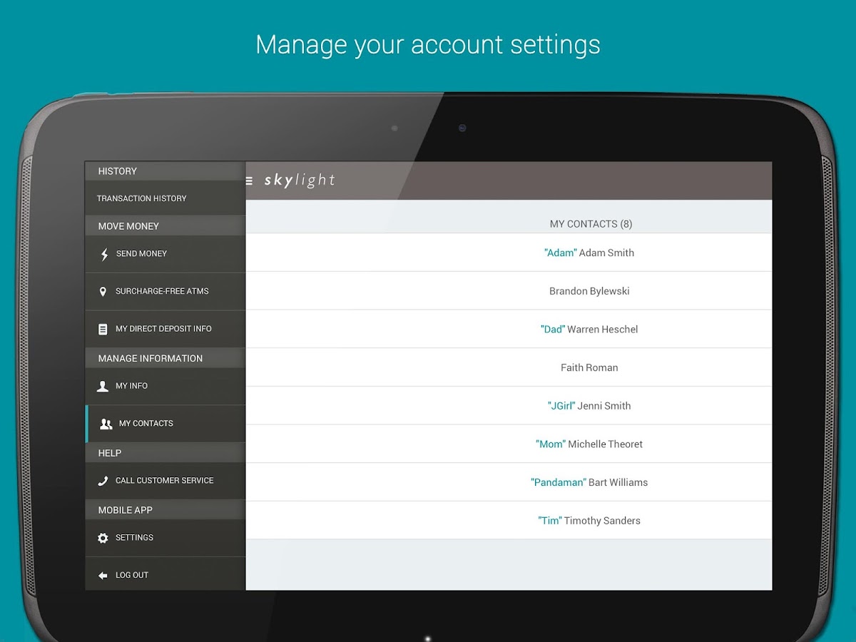Viewport: 856px width, 642px height.
Task: Expand the Move Money section header
Action: [x=164, y=225]
